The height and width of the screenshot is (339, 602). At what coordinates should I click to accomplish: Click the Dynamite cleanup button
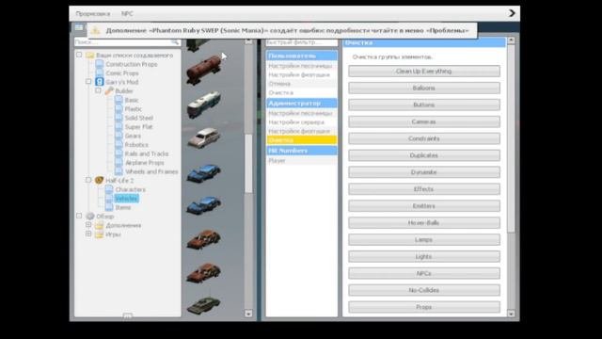click(424, 172)
